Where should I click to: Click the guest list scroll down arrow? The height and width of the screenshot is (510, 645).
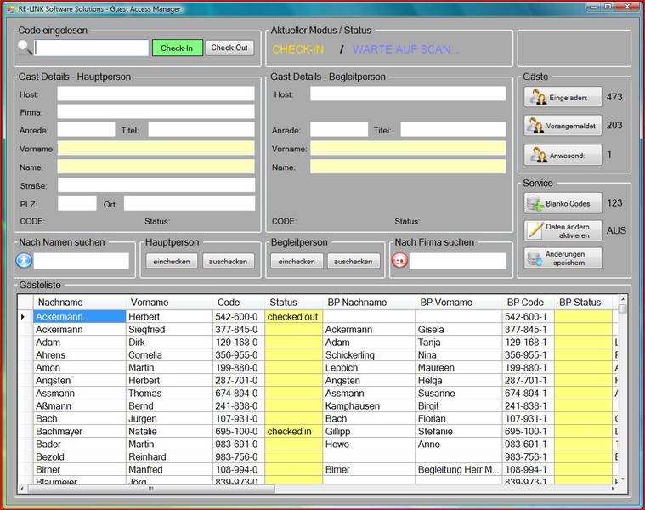point(623,479)
